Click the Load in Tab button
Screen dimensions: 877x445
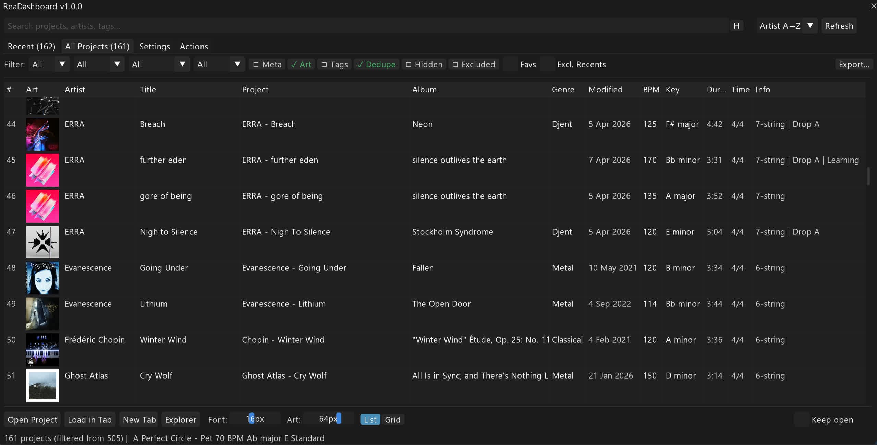(90, 420)
